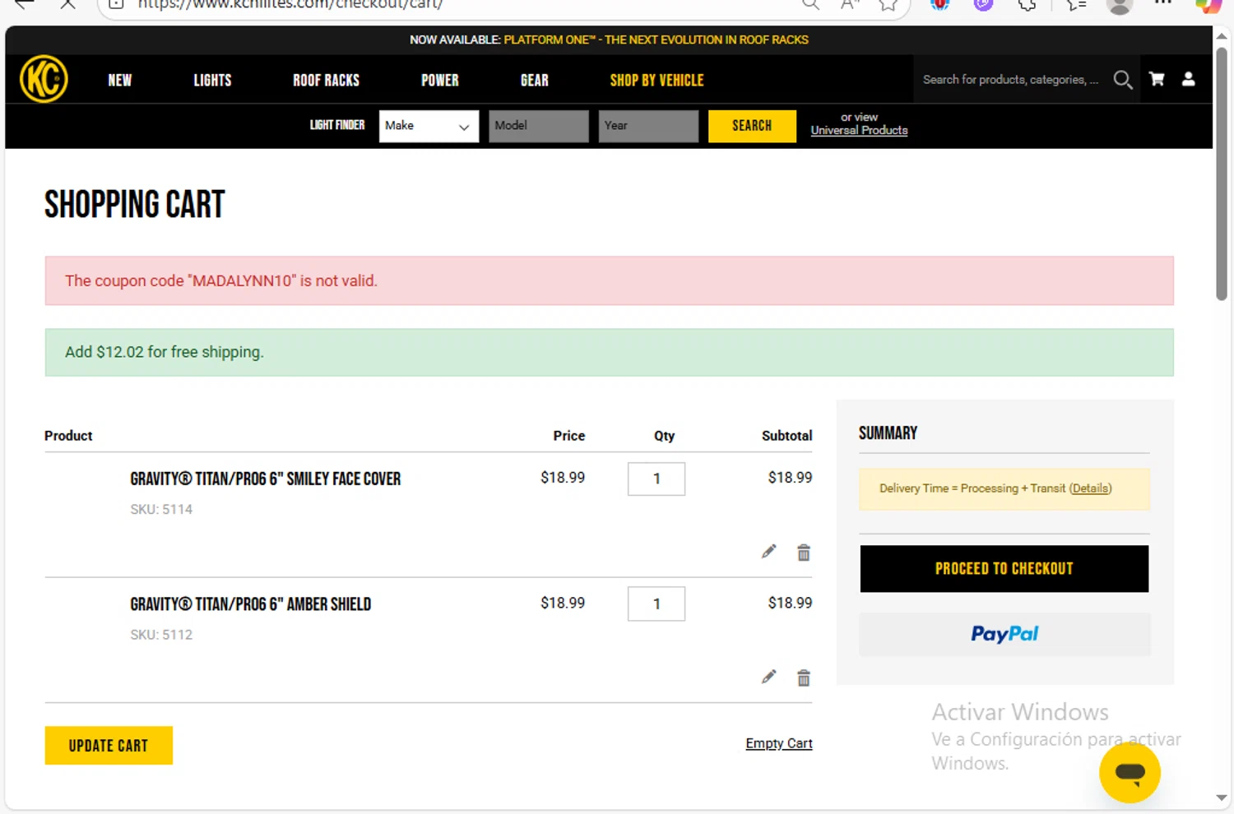The height and width of the screenshot is (814, 1234).
Task: Click the Smiley Face Cover quantity field
Action: (656, 479)
